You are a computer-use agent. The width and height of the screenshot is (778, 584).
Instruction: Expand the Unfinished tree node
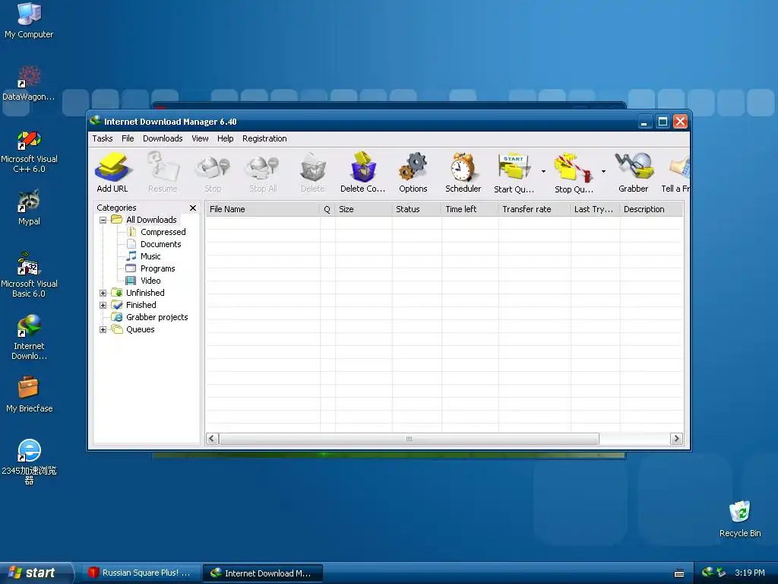tap(103, 293)
